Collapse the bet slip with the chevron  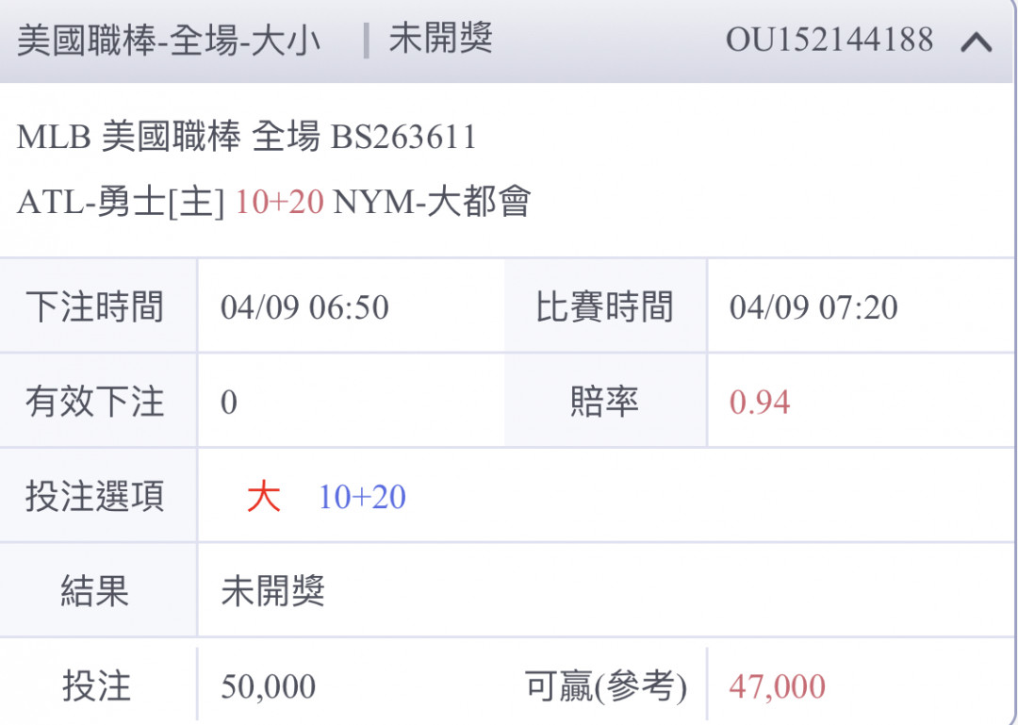tap(976, 42)
